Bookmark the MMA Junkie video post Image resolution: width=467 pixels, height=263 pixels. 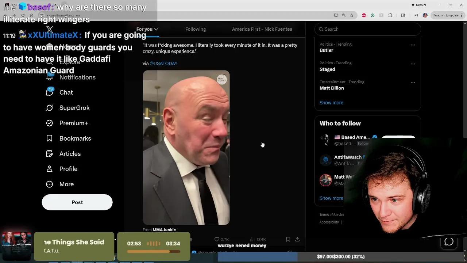pos(288,239)
